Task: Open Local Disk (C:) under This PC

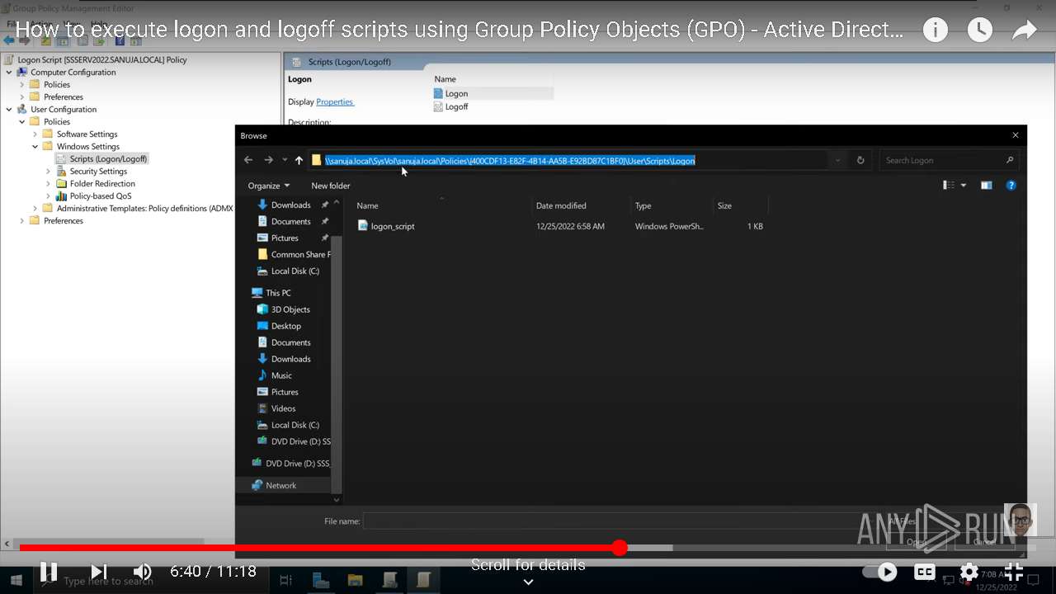Action: (x=295, y=425)
